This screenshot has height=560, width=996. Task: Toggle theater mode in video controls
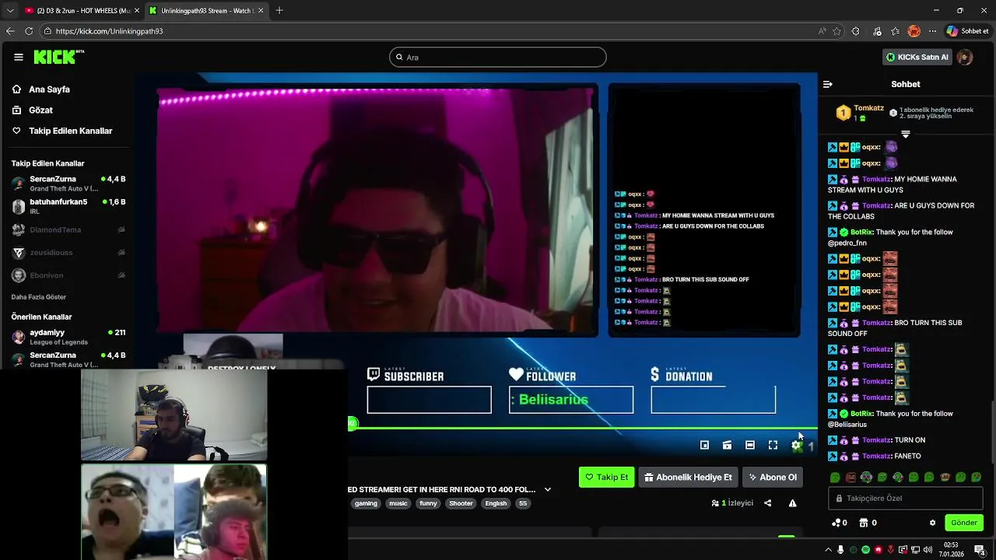tap(750, 445)
